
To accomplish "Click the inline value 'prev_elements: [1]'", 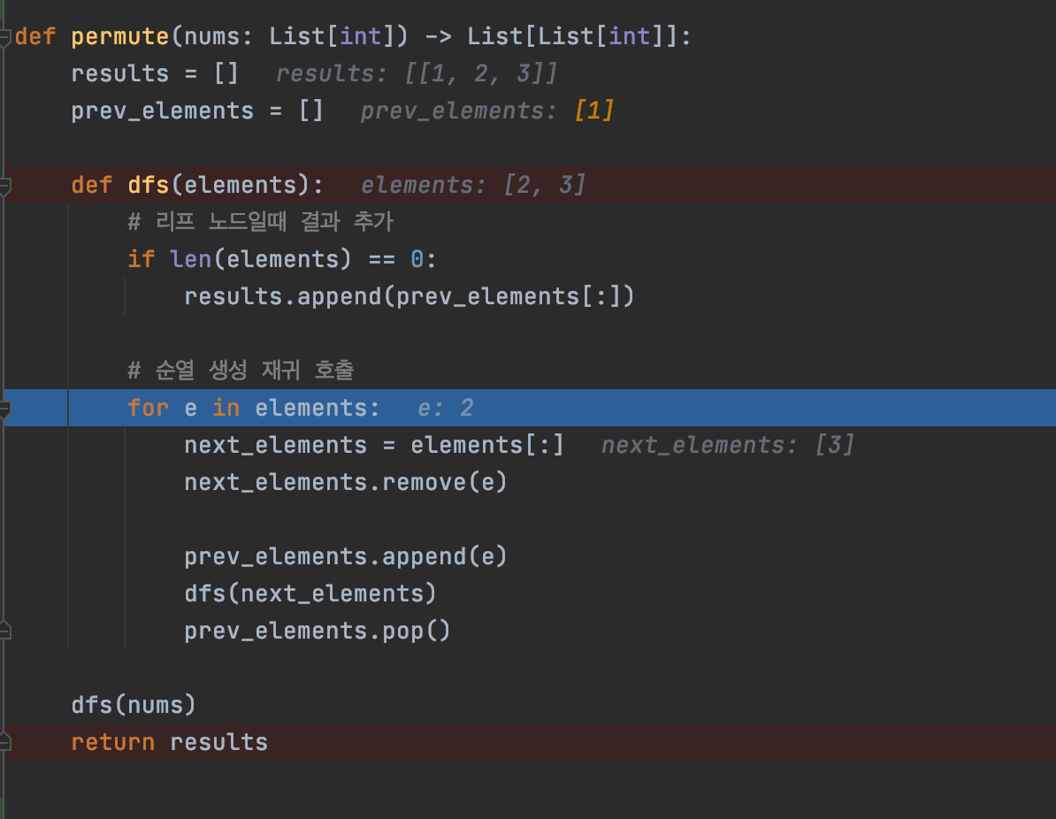I will pos(487,111).
